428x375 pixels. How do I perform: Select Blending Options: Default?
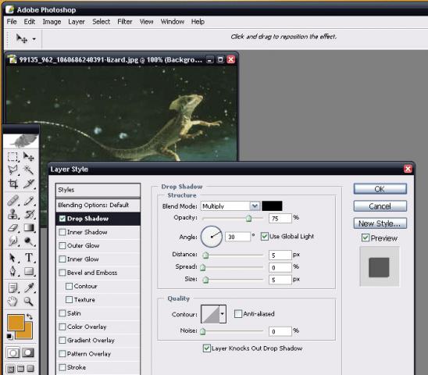(98, 205)
